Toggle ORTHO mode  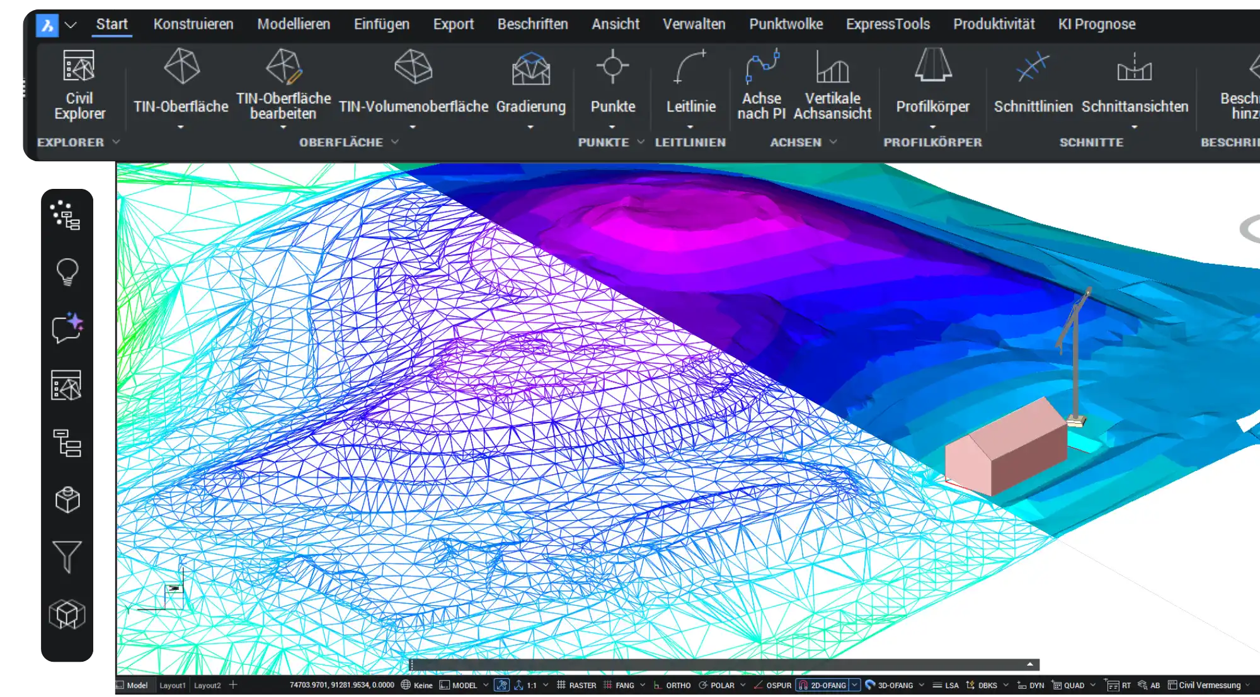point(672,685)
